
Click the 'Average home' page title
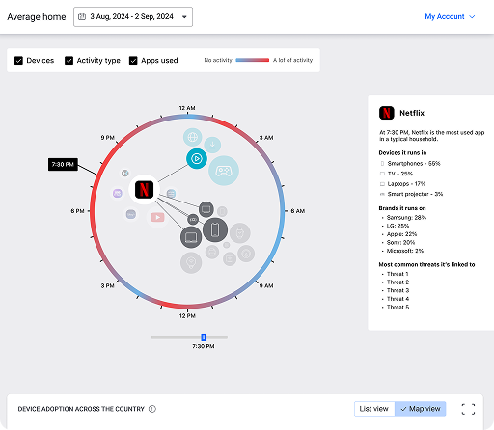[37, 16]
